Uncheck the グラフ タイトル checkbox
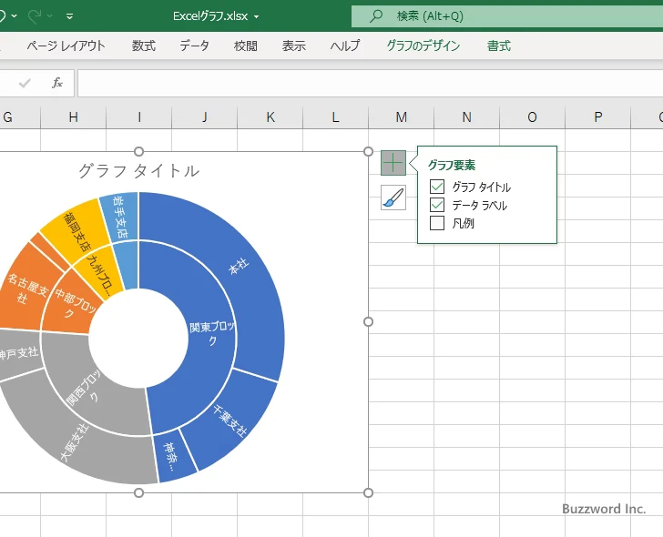 [437, 187]
